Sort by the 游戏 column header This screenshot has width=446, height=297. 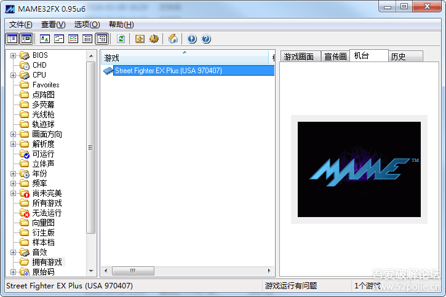185,58
